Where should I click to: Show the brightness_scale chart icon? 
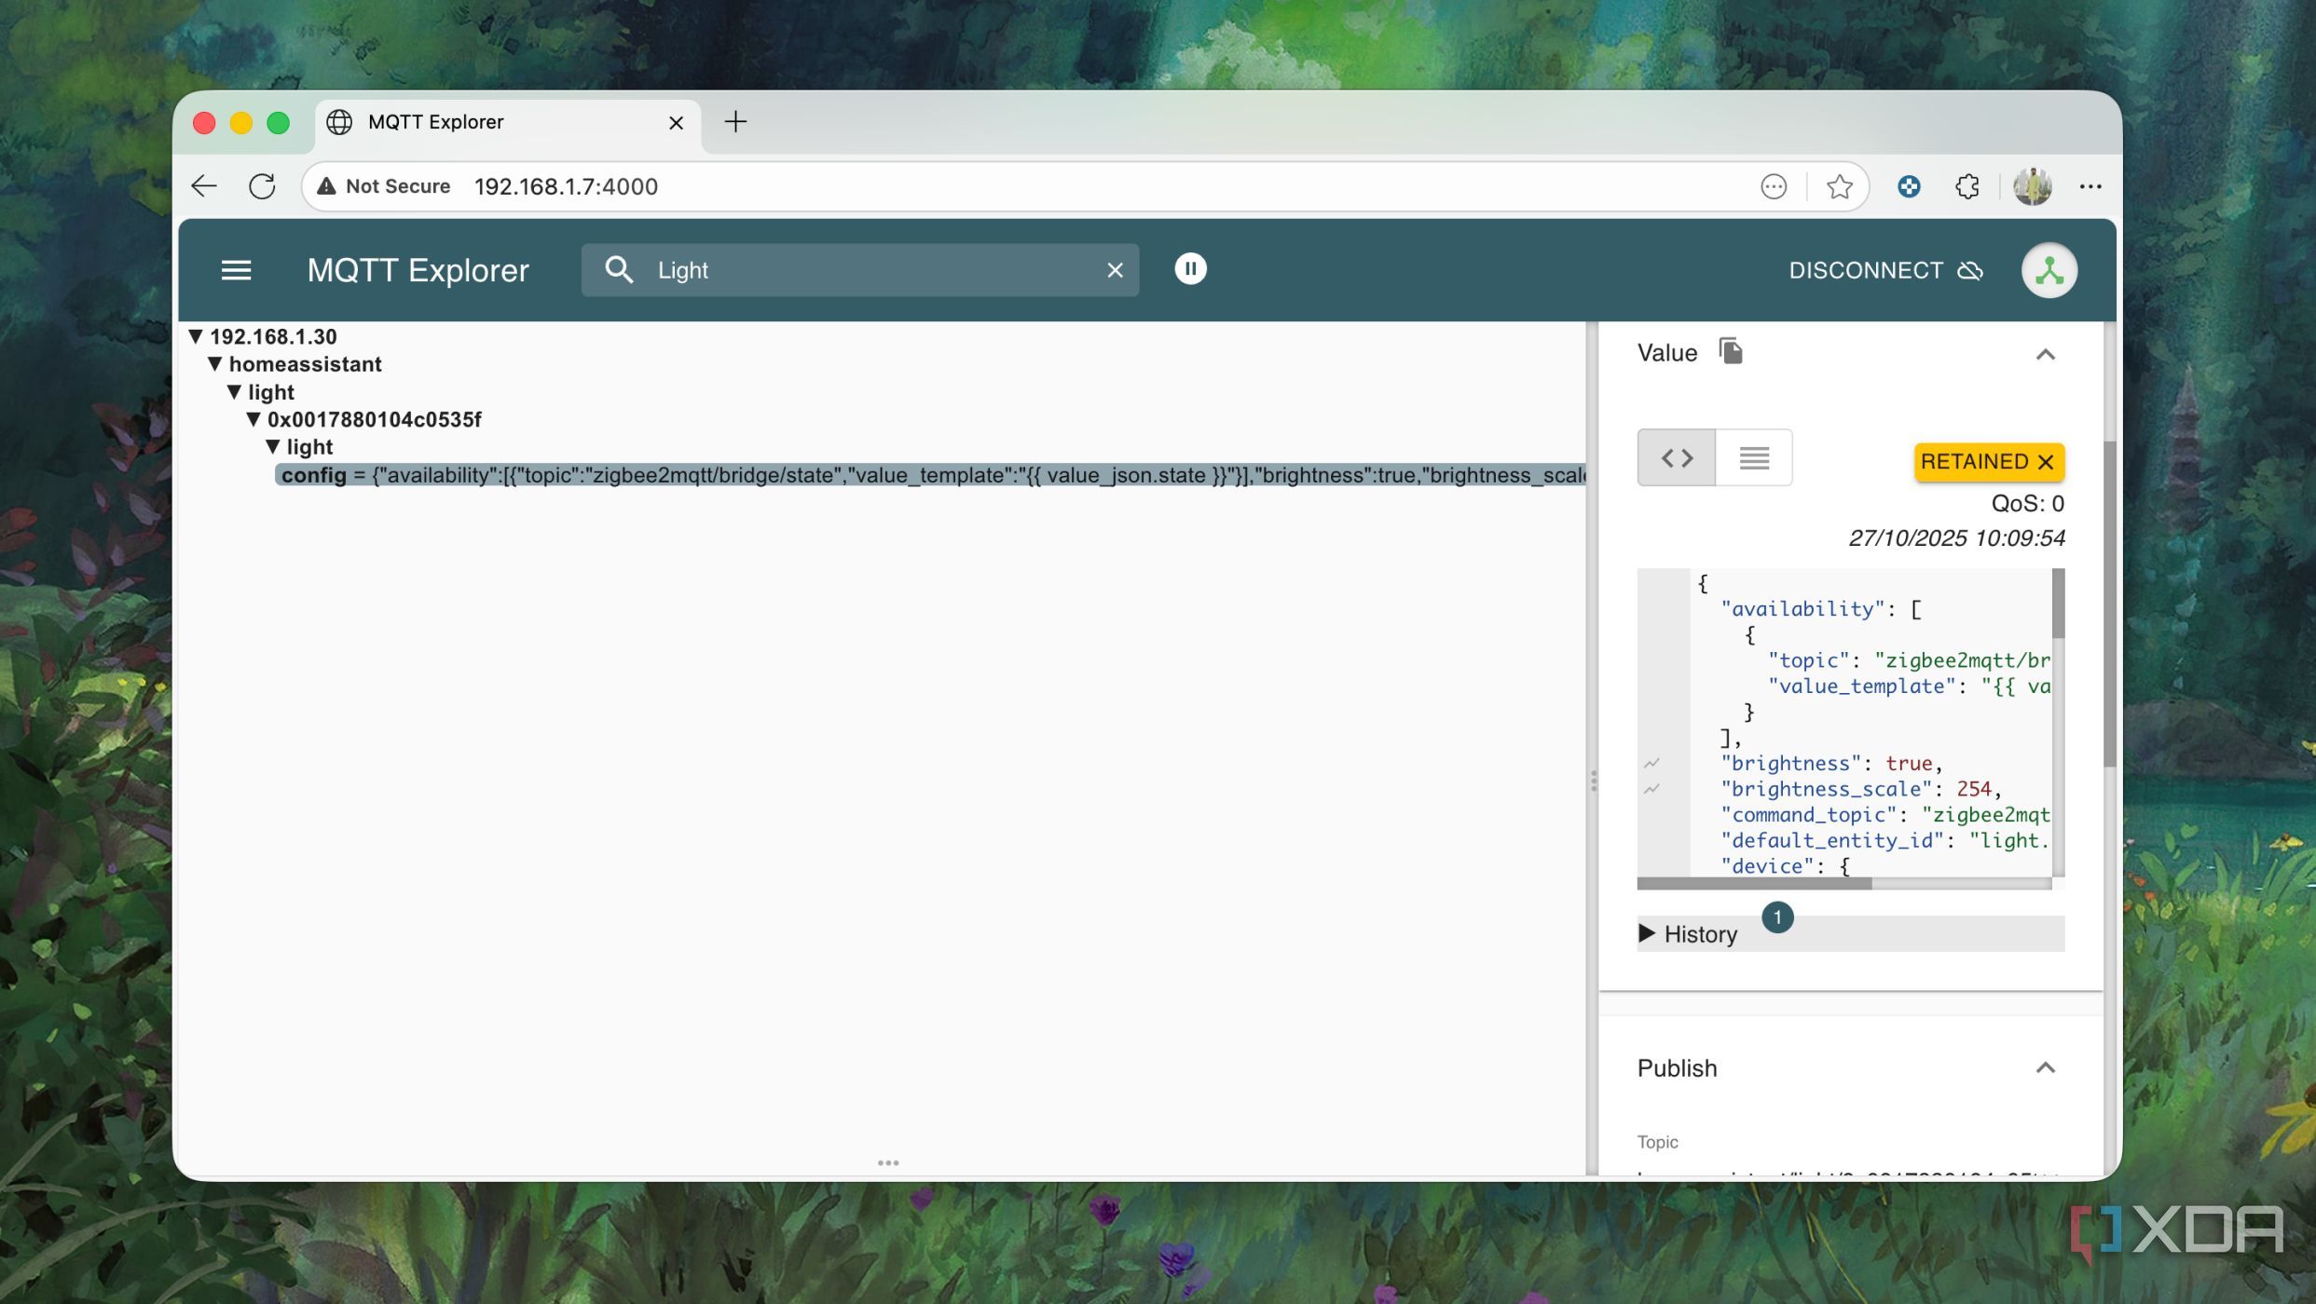[x=1651, y=789]
